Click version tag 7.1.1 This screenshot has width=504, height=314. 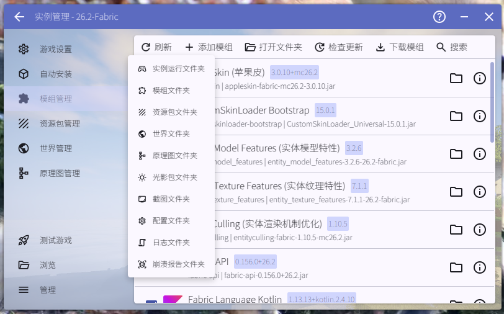click(x=359, y=186)
